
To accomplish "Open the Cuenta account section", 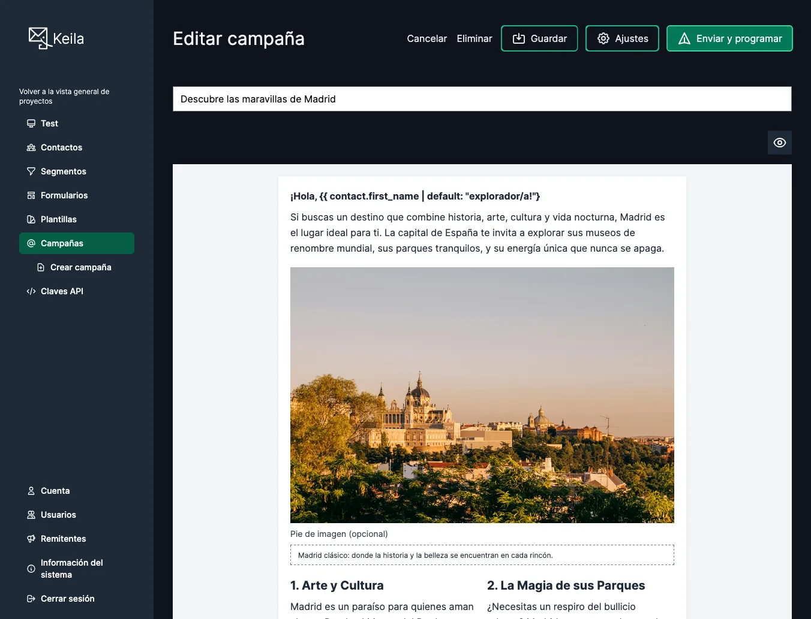I will 55,491.
